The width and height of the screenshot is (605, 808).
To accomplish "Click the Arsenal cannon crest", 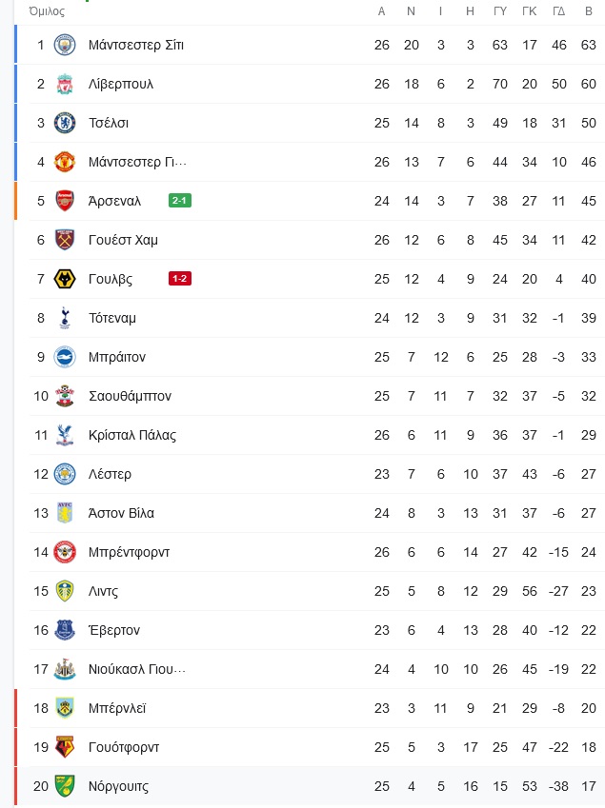I will pyautogui.click(x=65, y=201).
